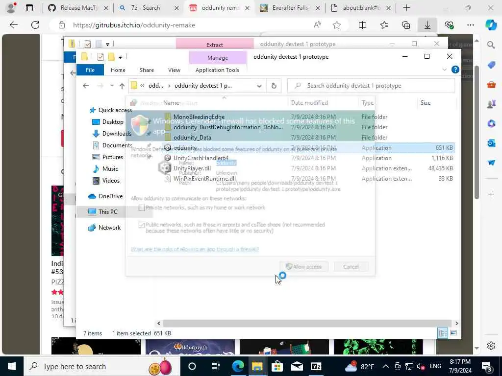This screenshot has width=502, height=376.
Task: Open Explorer recent locations dropdown arrow
Action: [112, 86]
